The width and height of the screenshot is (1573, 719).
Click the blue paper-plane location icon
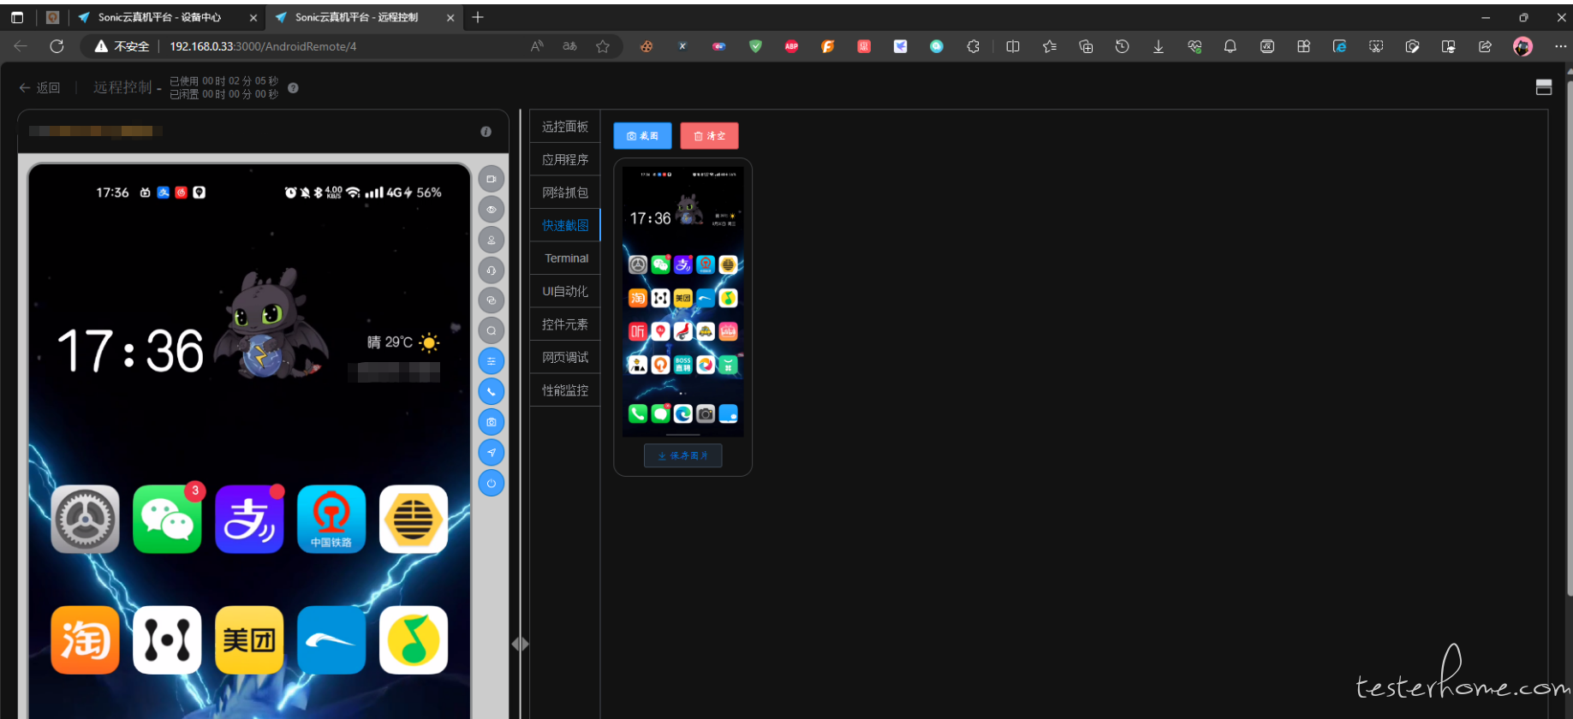point(492,453)
